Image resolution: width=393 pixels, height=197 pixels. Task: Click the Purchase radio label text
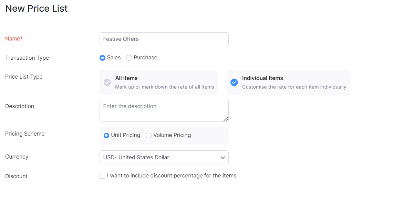coord(145,58)
